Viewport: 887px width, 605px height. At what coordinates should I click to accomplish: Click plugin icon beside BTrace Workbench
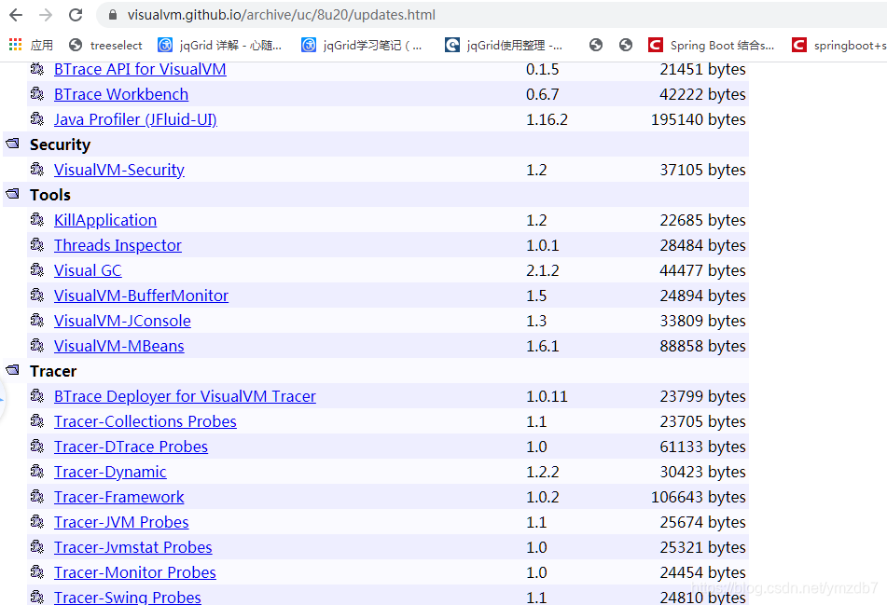click(37, 93)
